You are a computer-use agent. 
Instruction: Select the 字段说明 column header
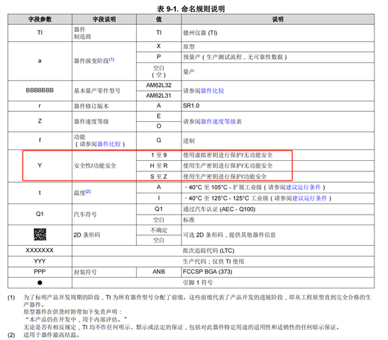[x=104, y=19]
